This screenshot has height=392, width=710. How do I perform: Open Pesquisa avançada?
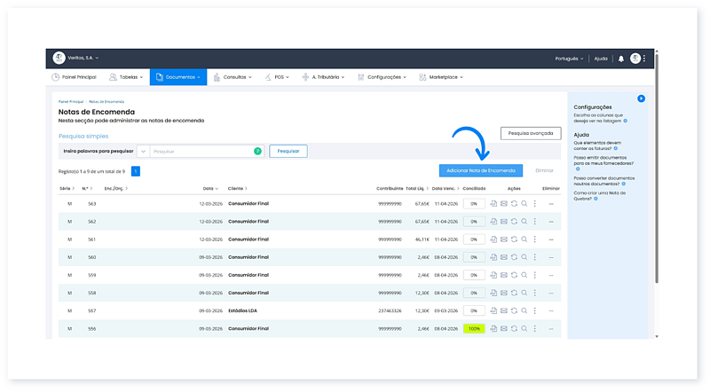[531, 133]
